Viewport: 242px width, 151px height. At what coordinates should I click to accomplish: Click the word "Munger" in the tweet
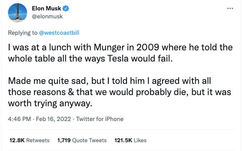tap(109, 47)
